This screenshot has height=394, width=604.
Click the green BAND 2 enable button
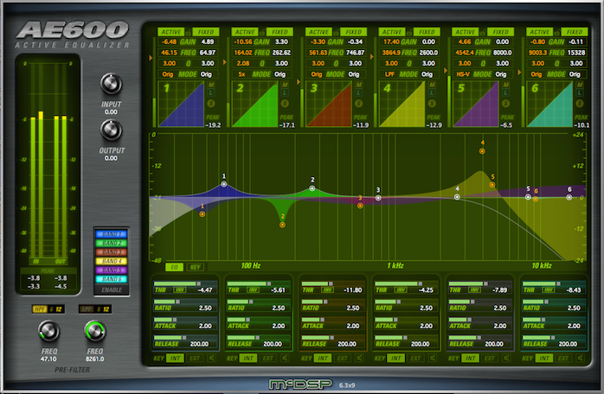click(x=112, y=243)
